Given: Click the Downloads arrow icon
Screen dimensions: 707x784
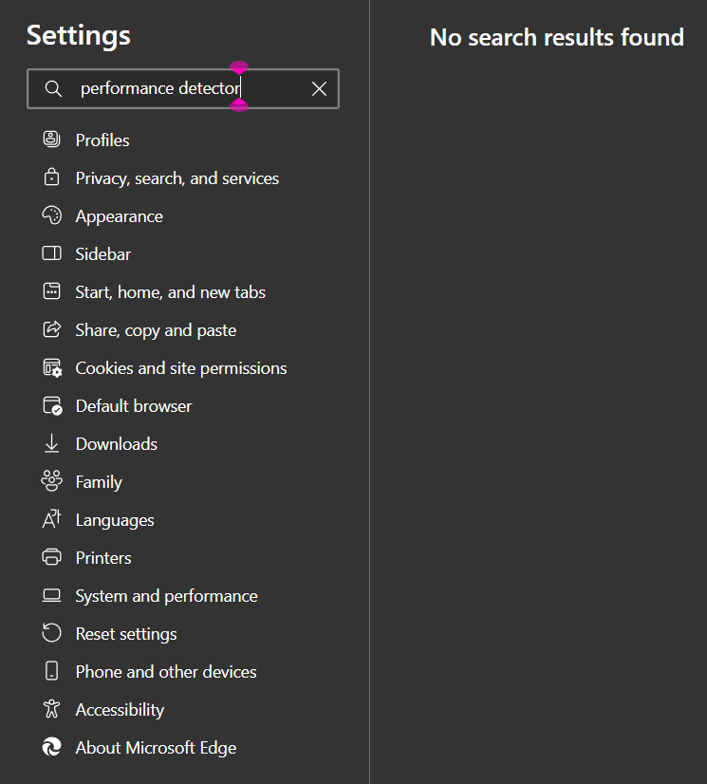Looking at the screenshot, I should point(51,443).
